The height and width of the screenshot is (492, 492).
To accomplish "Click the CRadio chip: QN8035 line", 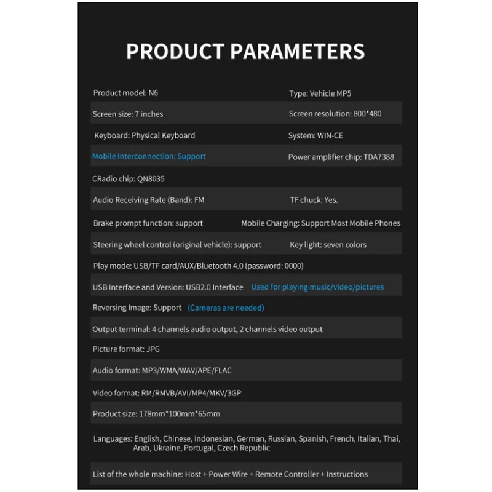I will 129,178.
